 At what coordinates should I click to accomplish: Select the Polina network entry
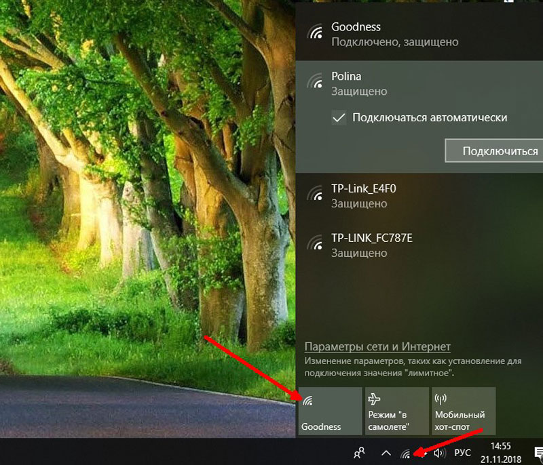pyautogui.click(x=419, y=117)
